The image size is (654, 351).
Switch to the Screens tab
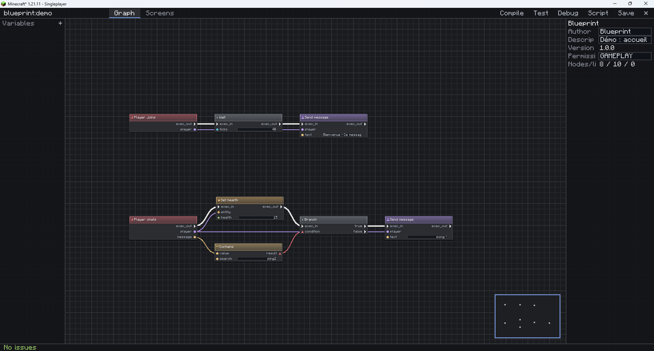(159, 13)
